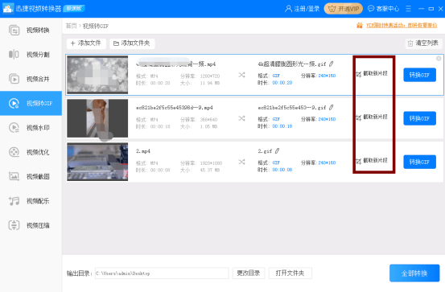Click the thumbnail of the 4k video
This screenshot has height=292, width=445.
(97, 75)
